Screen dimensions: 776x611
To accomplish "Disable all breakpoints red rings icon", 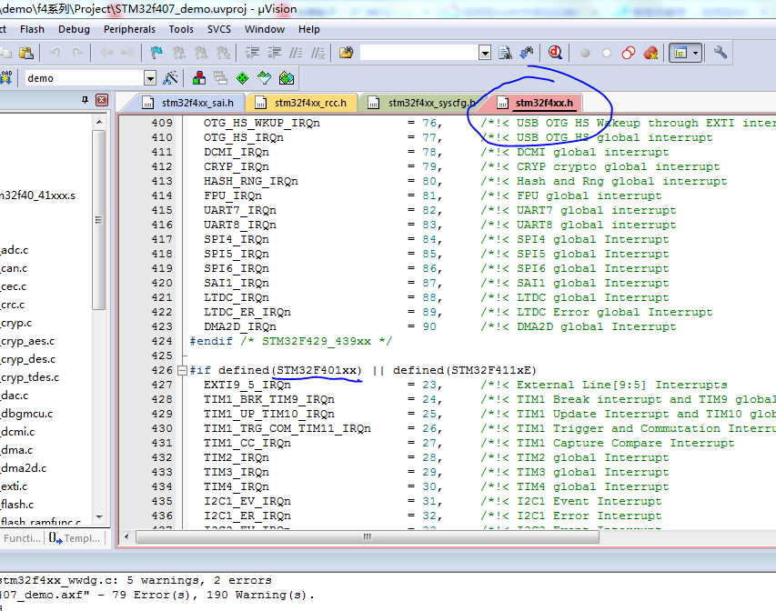I will [629, 53].
